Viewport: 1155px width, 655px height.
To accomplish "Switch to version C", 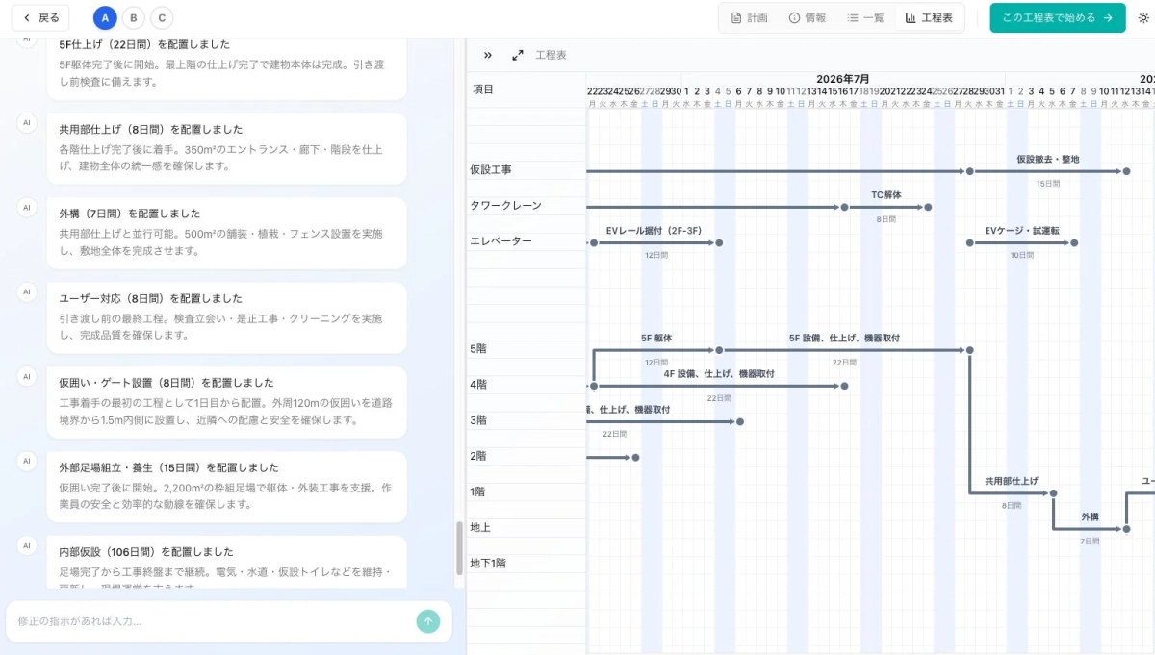I will 162,17.
